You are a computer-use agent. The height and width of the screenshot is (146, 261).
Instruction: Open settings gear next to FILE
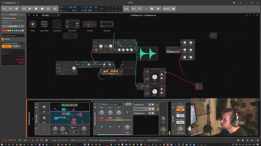coord(16,9)
